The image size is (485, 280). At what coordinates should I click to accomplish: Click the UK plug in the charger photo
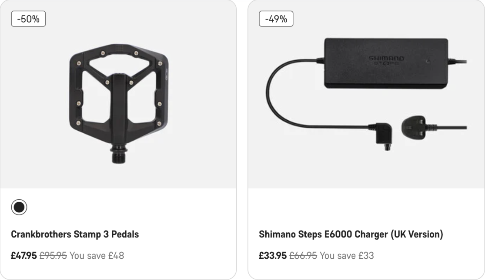[415, 126]
